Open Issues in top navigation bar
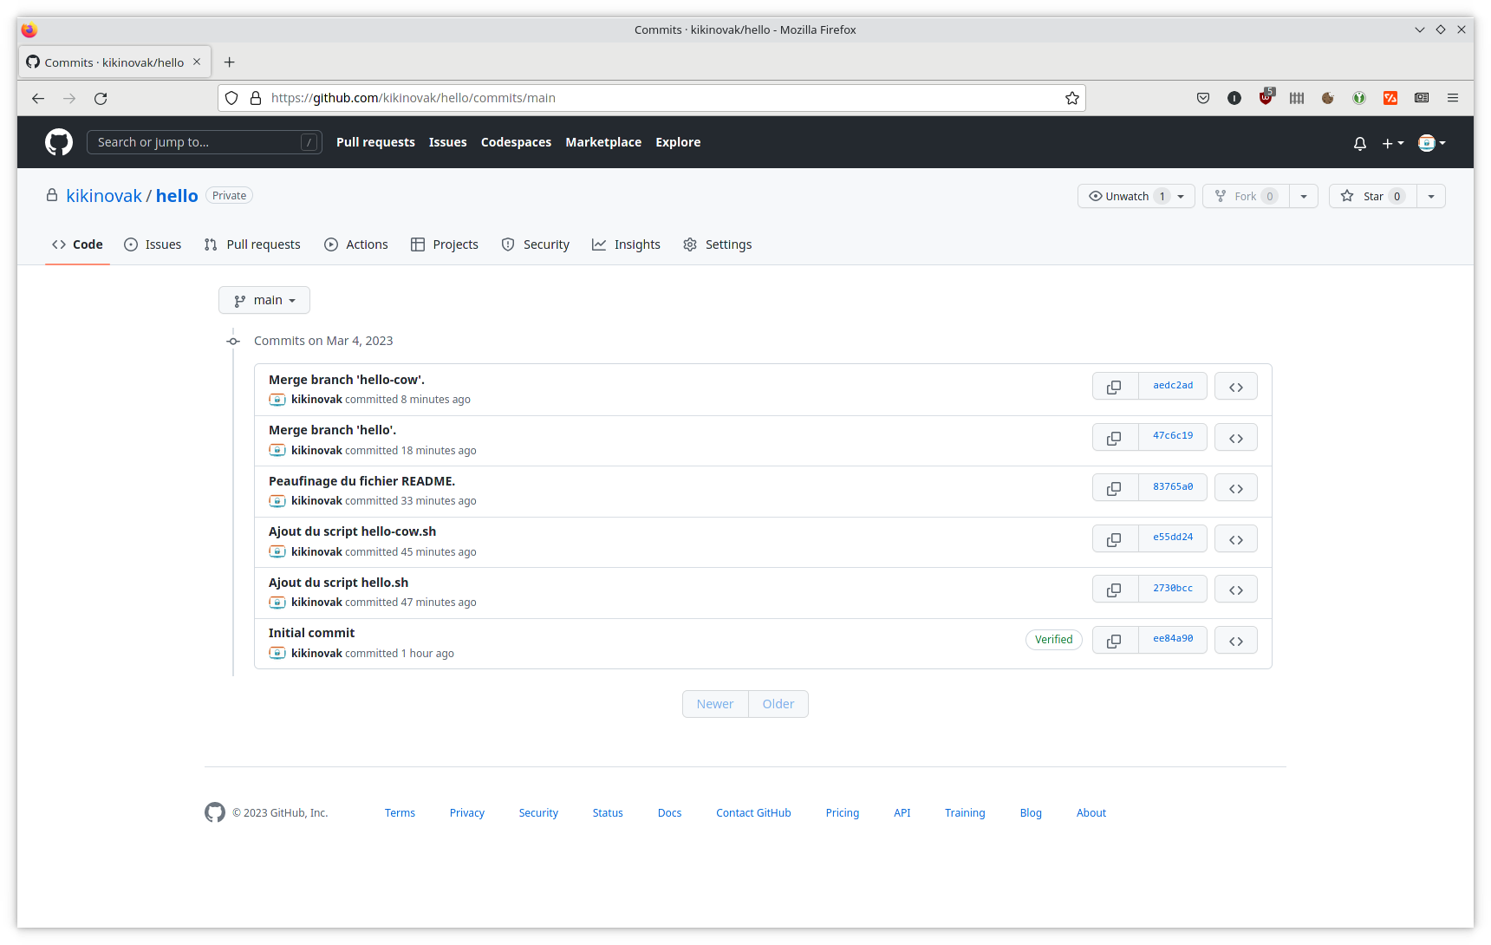 tap(447, 142)
